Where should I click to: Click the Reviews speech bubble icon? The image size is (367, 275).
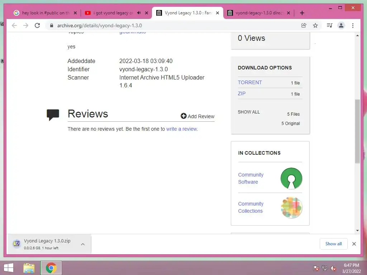(x=53, y=115)
